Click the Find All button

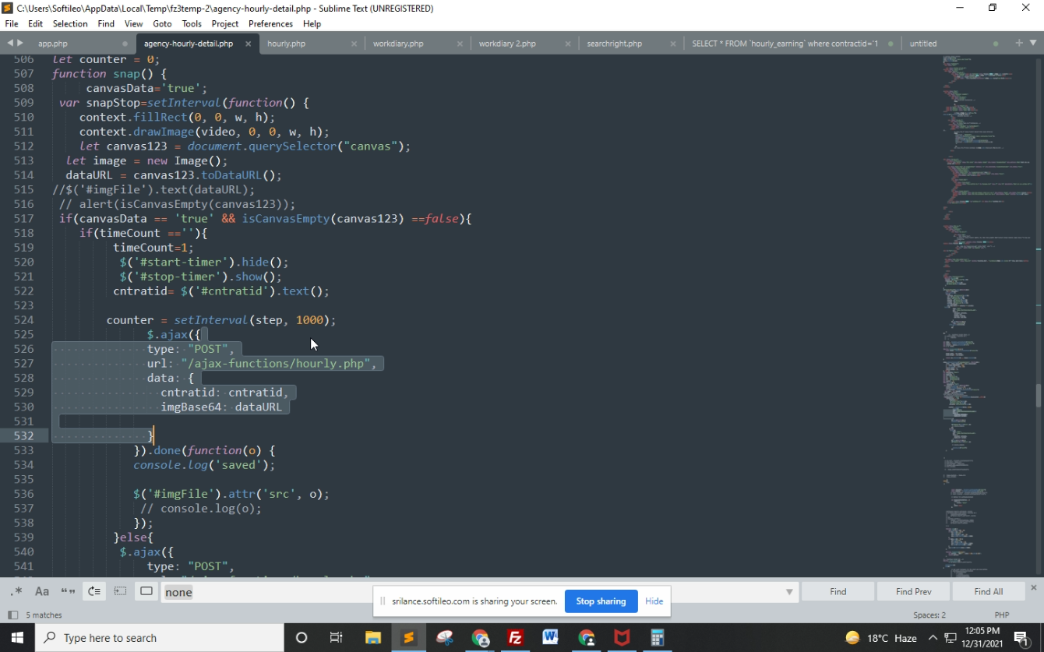988,591
